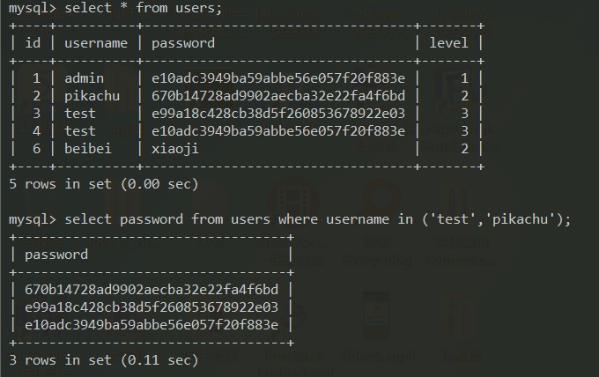The height and width of the screenshot is (377, 599).
Task: Click username "test" in the id 4 row
Action: pyautogui.click(x=79, y=130)
